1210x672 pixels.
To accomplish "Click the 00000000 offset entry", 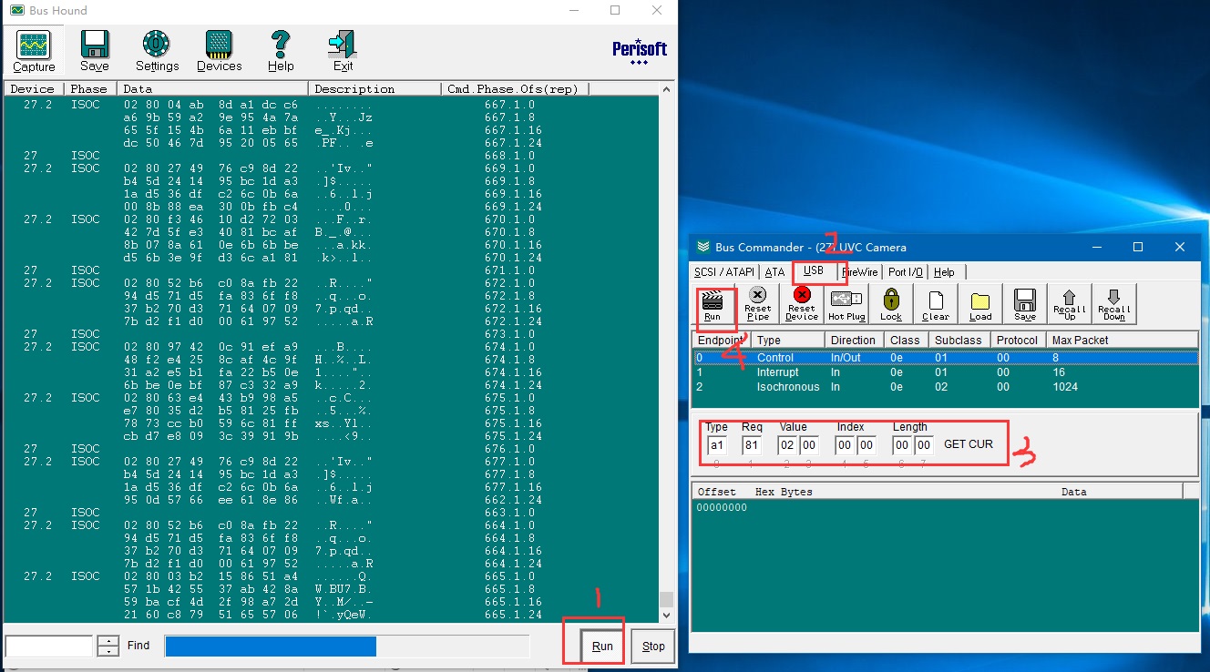I will coord(722,507).
